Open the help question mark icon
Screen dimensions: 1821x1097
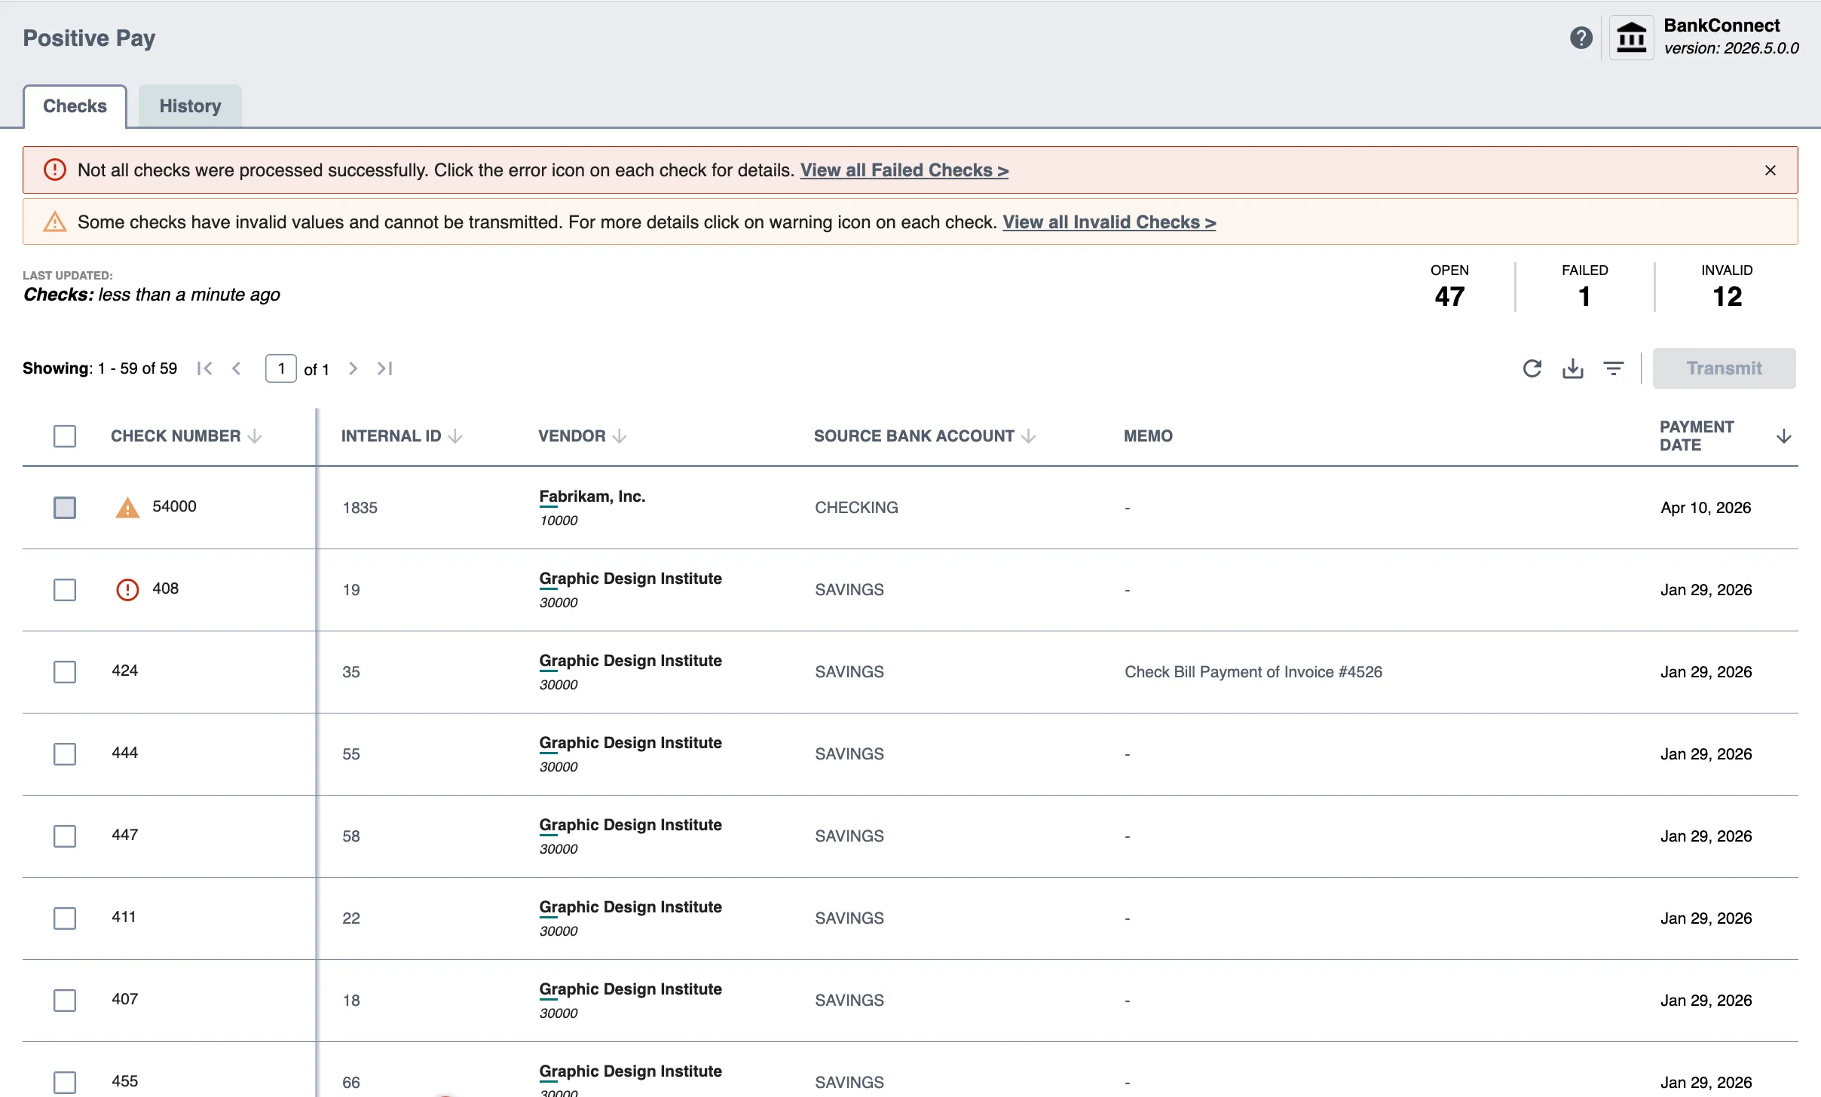(1581, 38)
